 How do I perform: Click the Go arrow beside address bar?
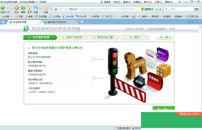161,9
